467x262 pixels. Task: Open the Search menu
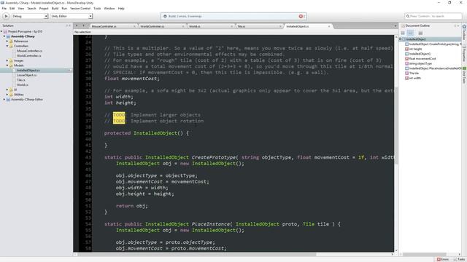coord(31,8)
